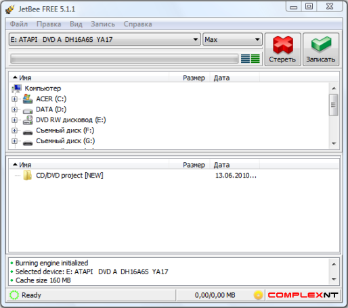Click the JetBee bee title bar icon
This screenshot has height=308, width=348.
coord(10,9)
